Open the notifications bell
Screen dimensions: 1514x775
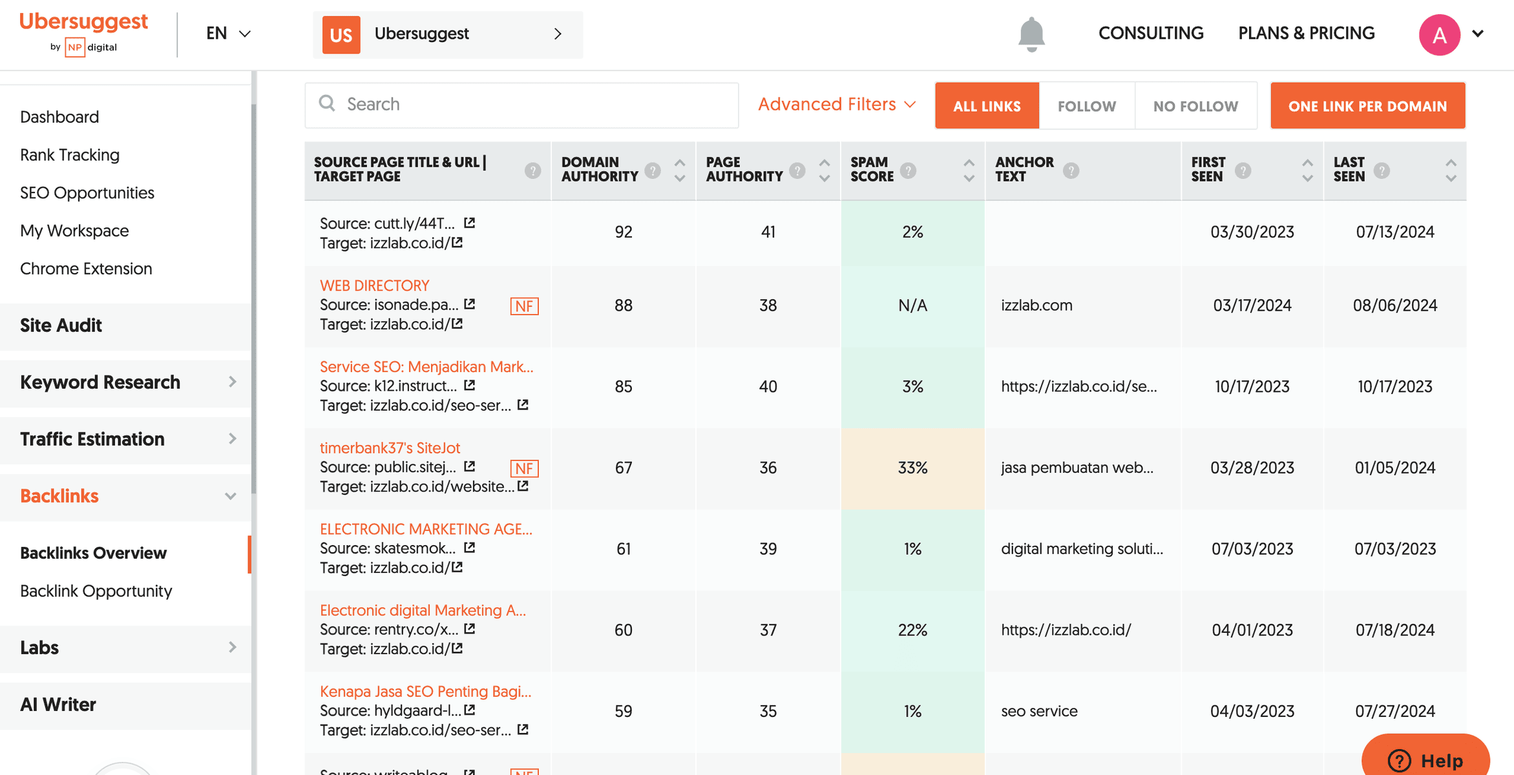1031,34
